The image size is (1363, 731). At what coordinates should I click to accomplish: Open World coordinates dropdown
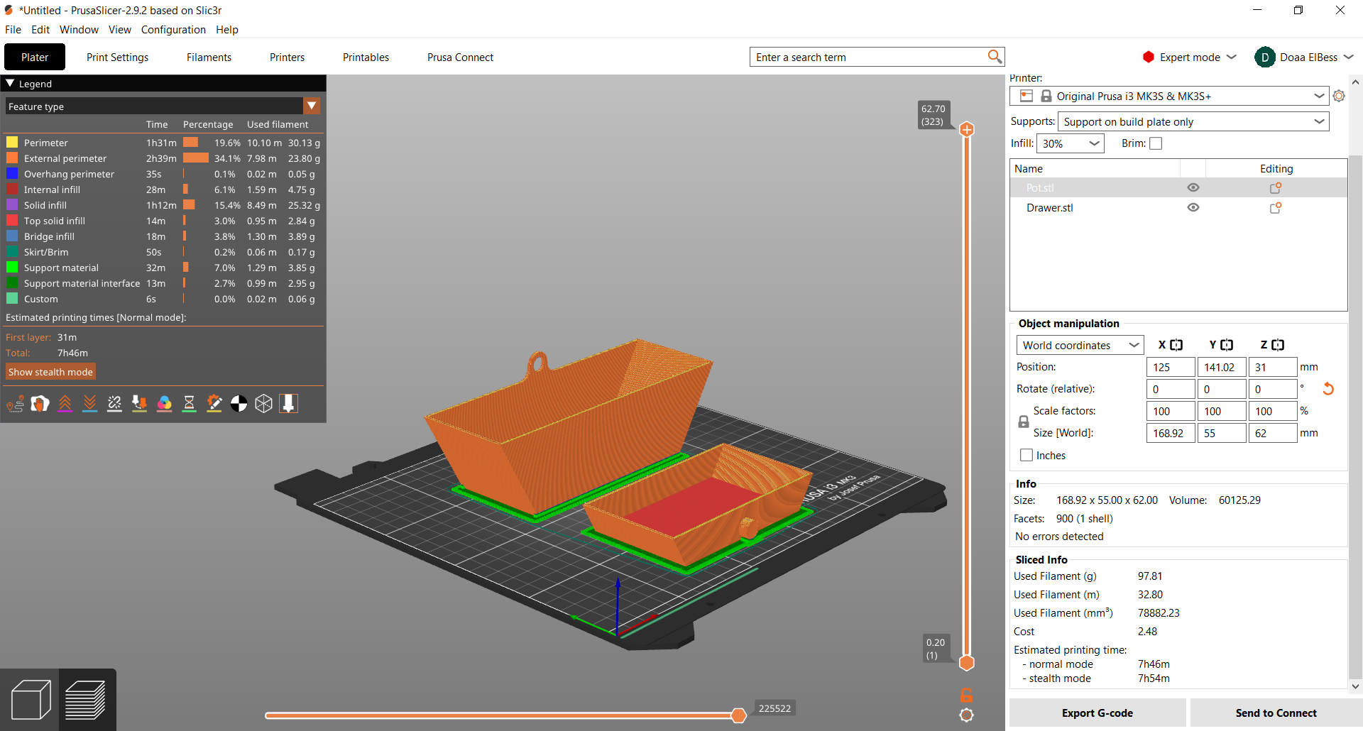(1080, 345)
